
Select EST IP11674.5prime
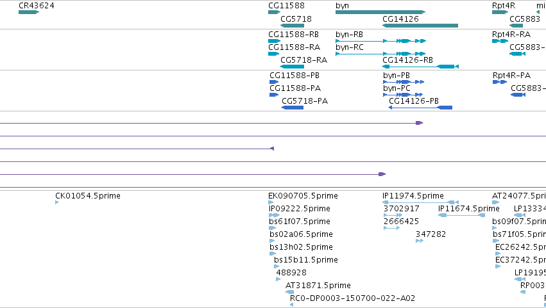point(469,209)
